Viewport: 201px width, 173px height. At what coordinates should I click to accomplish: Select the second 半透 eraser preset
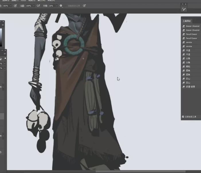(x=191, y=55)
